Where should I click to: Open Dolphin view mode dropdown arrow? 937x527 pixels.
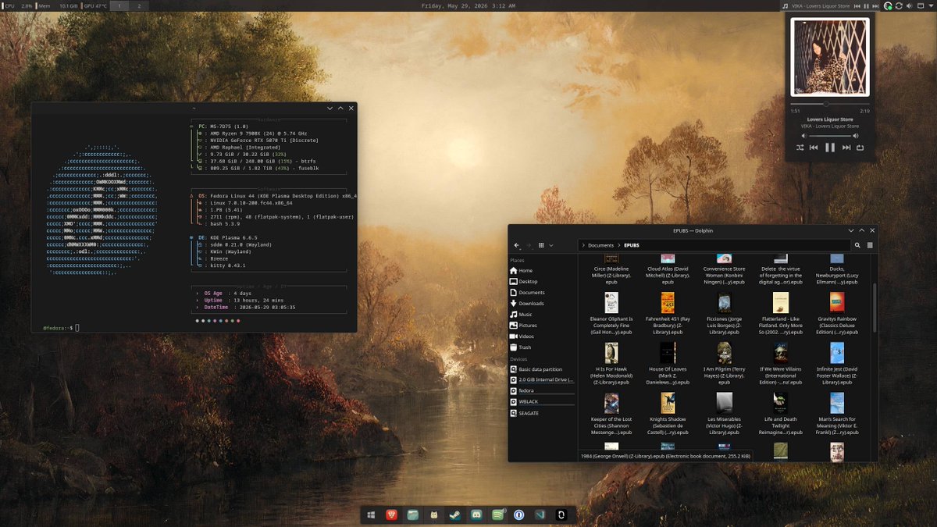pyautogui.click(x=551, y=245)
